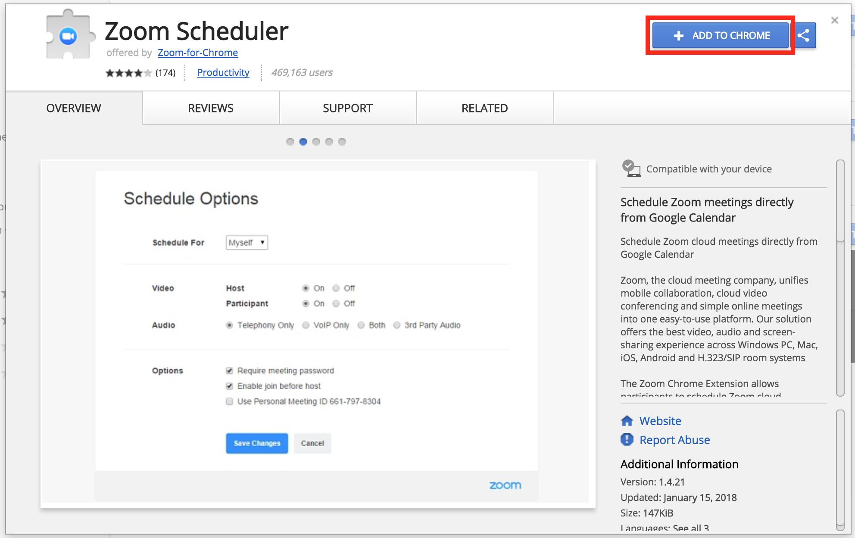Select the fifth screenshot carousel dot
855x538 pixels.
point(342,142)
